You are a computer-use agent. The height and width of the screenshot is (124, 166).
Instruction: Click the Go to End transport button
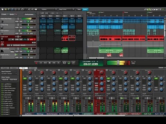[58, 63]
